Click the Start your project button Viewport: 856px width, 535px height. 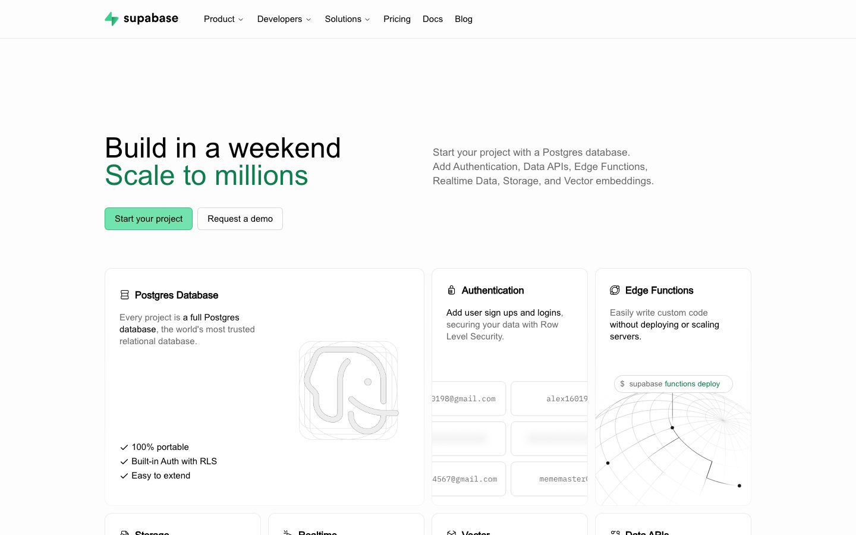click(149, 219)
